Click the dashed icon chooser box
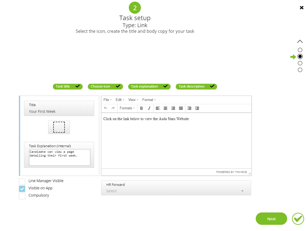Image resolution: width=306 pixels, height=231 pixels. pos(59,127)
